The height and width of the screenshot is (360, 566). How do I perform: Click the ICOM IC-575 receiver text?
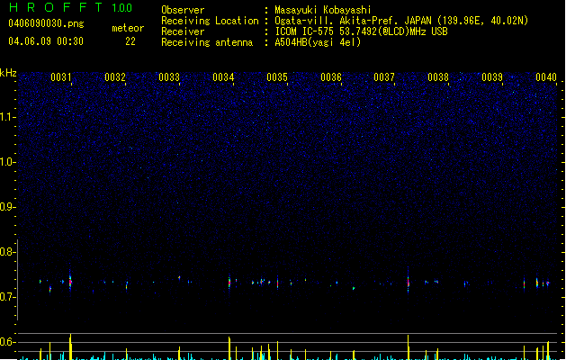362,31
